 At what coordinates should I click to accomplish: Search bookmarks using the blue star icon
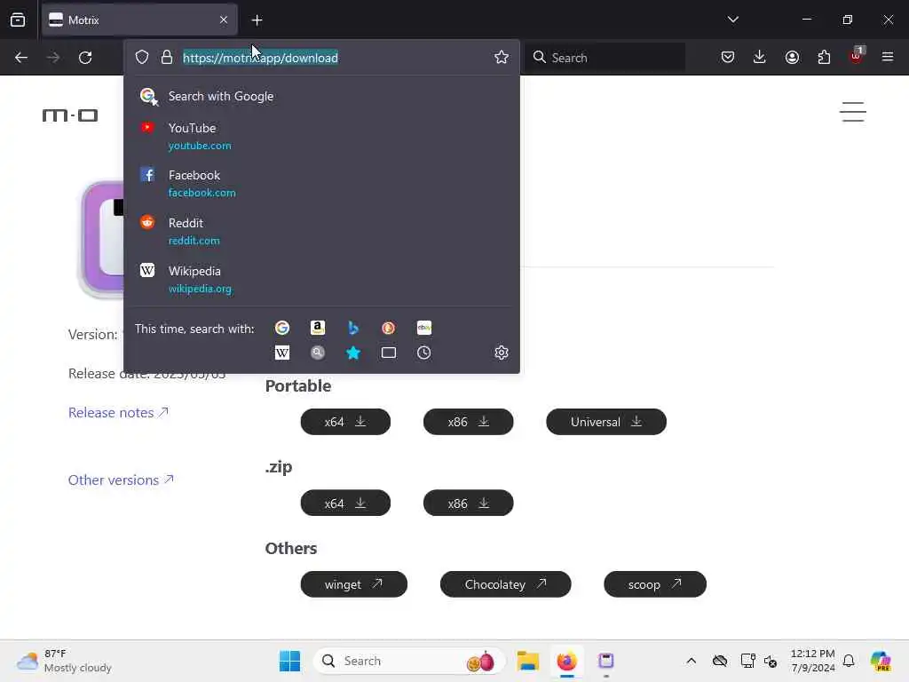353,353
